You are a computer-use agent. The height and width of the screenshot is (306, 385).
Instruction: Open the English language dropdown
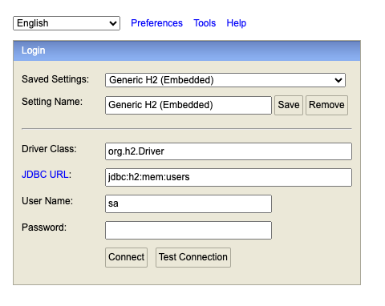67,23
